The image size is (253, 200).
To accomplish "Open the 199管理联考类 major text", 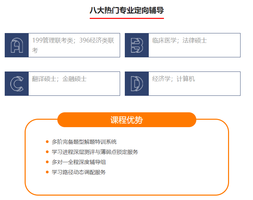I will [53, 40].
